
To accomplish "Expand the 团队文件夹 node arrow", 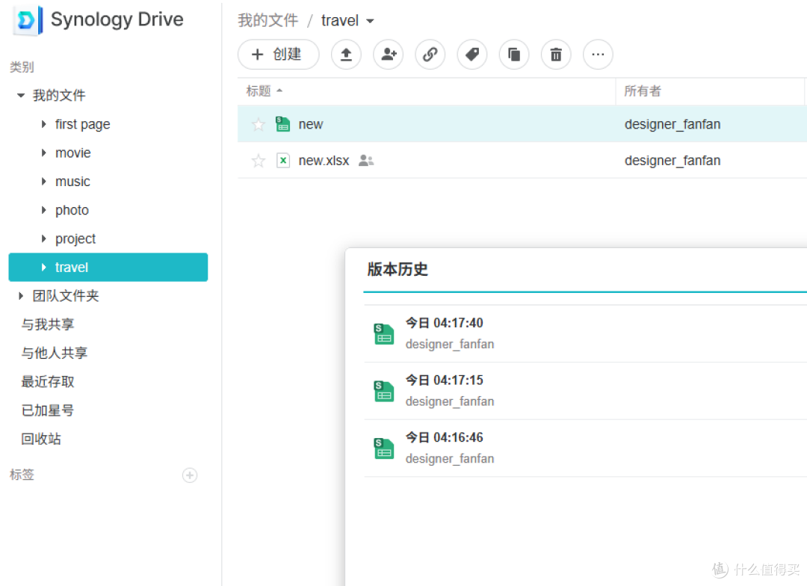I will 21,295.
